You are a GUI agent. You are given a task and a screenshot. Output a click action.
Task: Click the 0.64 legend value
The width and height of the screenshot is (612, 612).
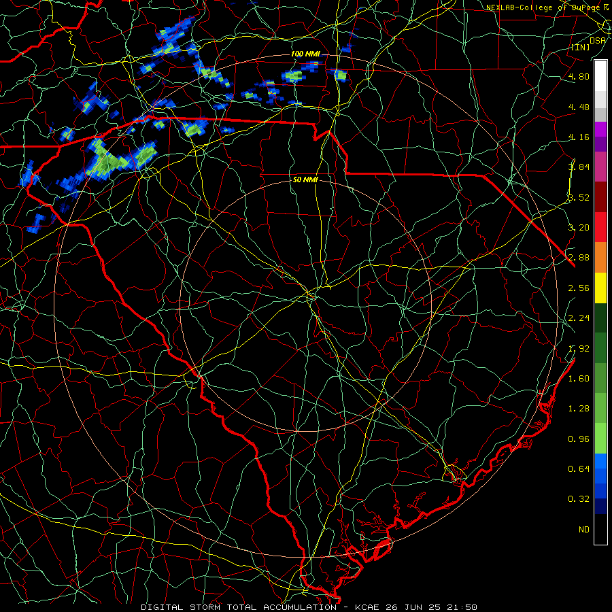tap(579, 469)
